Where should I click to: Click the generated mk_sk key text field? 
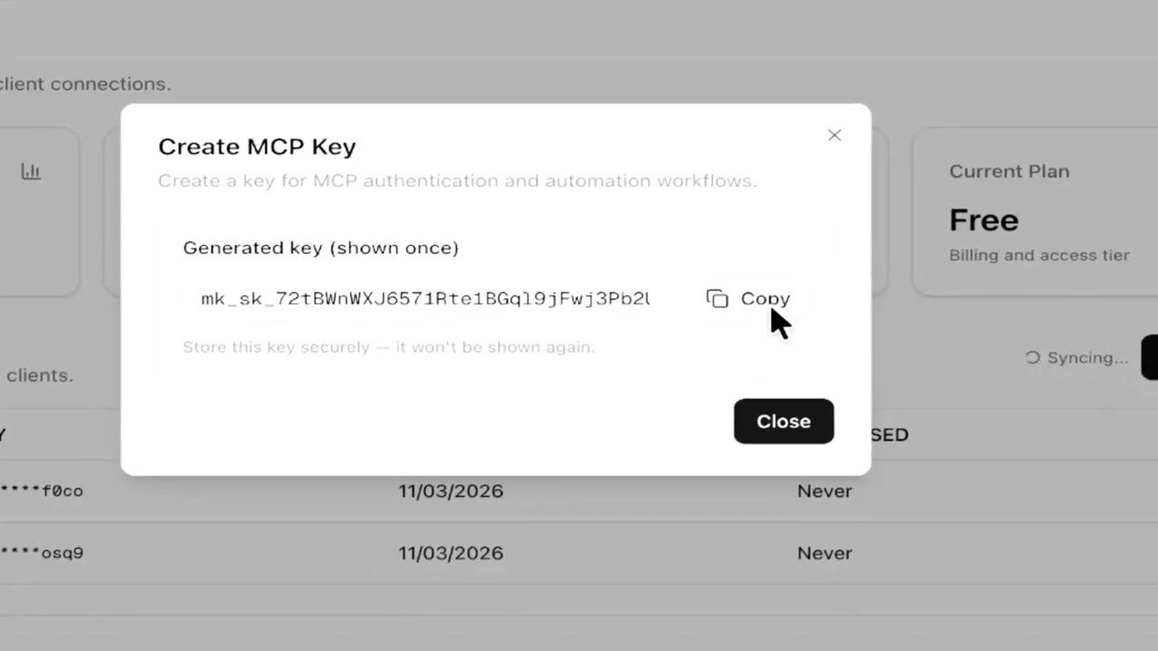click(425, 299)
